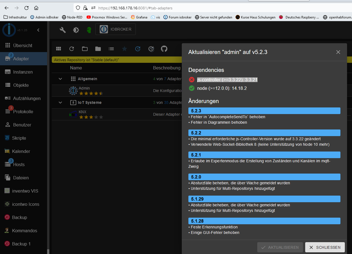Open the Kurse Haus Schulungen bookmark
Screen dimensions: 352x254
point(255,17)
